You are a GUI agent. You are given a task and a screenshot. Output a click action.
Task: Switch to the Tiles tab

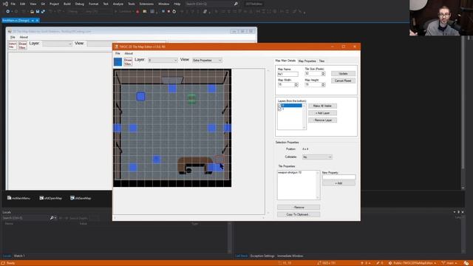click(x=321, y=61)
